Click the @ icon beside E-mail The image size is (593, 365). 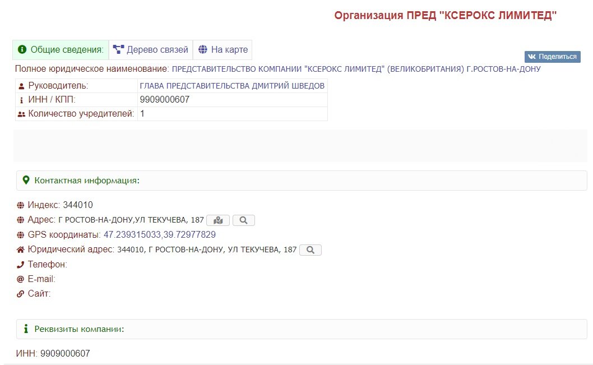pos(20,279)
